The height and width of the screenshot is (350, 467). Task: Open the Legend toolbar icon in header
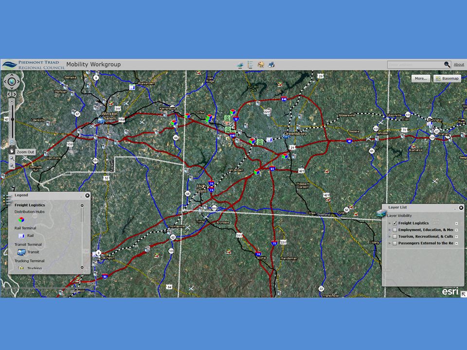click(250, 65)
